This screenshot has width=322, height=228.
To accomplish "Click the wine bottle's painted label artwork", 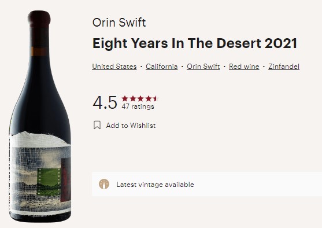I will (40, 172).
